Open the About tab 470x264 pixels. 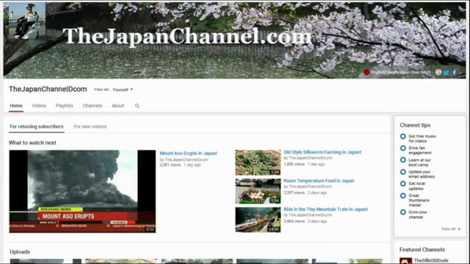click(118, 106)
